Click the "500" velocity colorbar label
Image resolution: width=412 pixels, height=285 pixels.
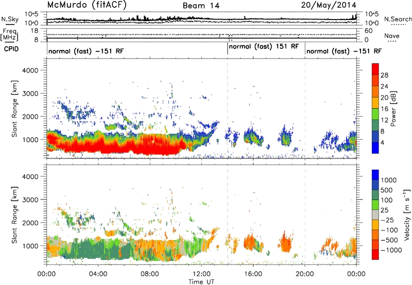click(x=387, y=190)
